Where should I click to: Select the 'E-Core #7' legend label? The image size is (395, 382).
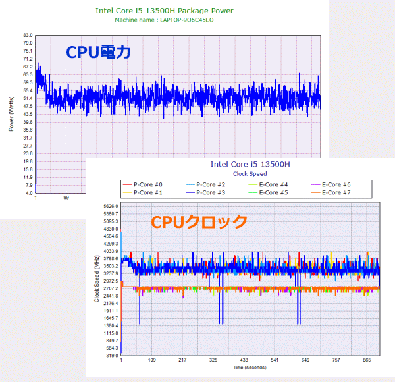pyautogui.click(x=336, y=192)
